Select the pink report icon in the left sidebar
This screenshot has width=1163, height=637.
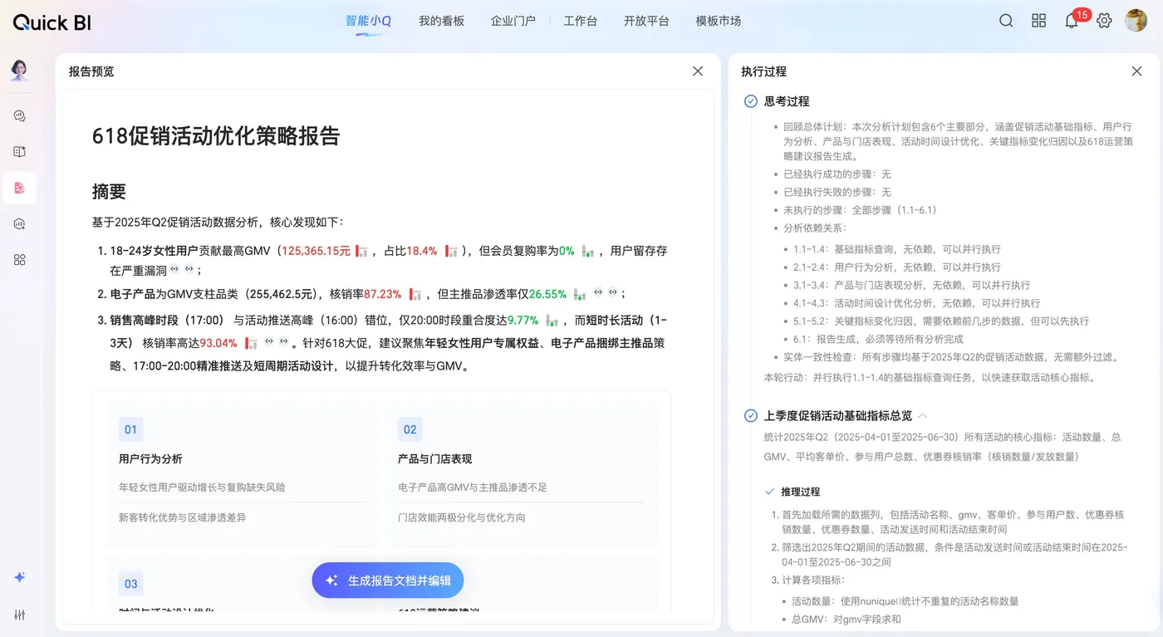click(x=20, y=188)
